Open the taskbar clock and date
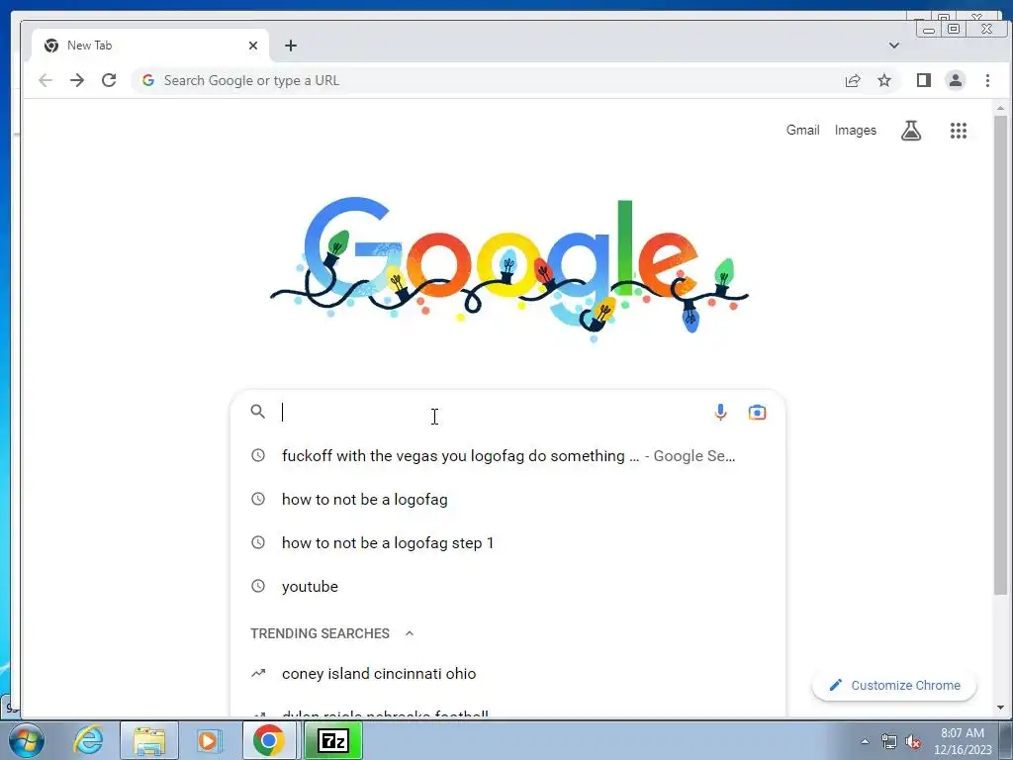This screenshot has width=1013, height=760. (963, 741)
